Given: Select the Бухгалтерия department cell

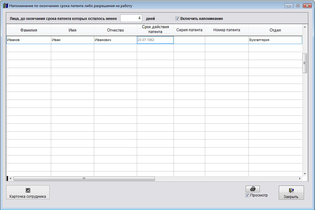Looking at the screenshot, I should [275, 40].
